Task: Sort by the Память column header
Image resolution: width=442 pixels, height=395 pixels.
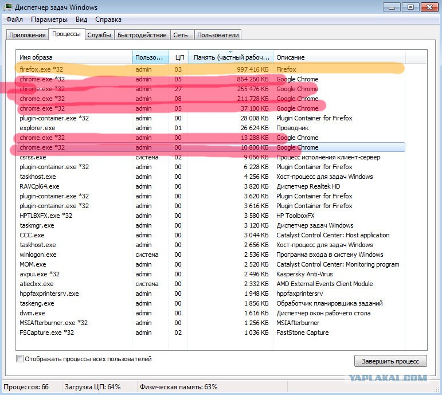Action: 230,57
